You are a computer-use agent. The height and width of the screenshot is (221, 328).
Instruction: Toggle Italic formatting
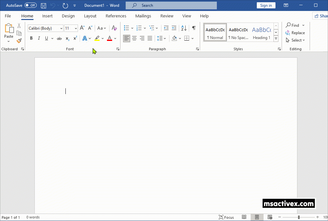click(x=39, y=38)
